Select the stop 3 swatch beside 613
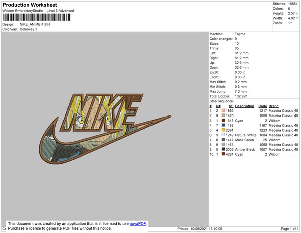This screenshot has width=301, height=233. 223,120
